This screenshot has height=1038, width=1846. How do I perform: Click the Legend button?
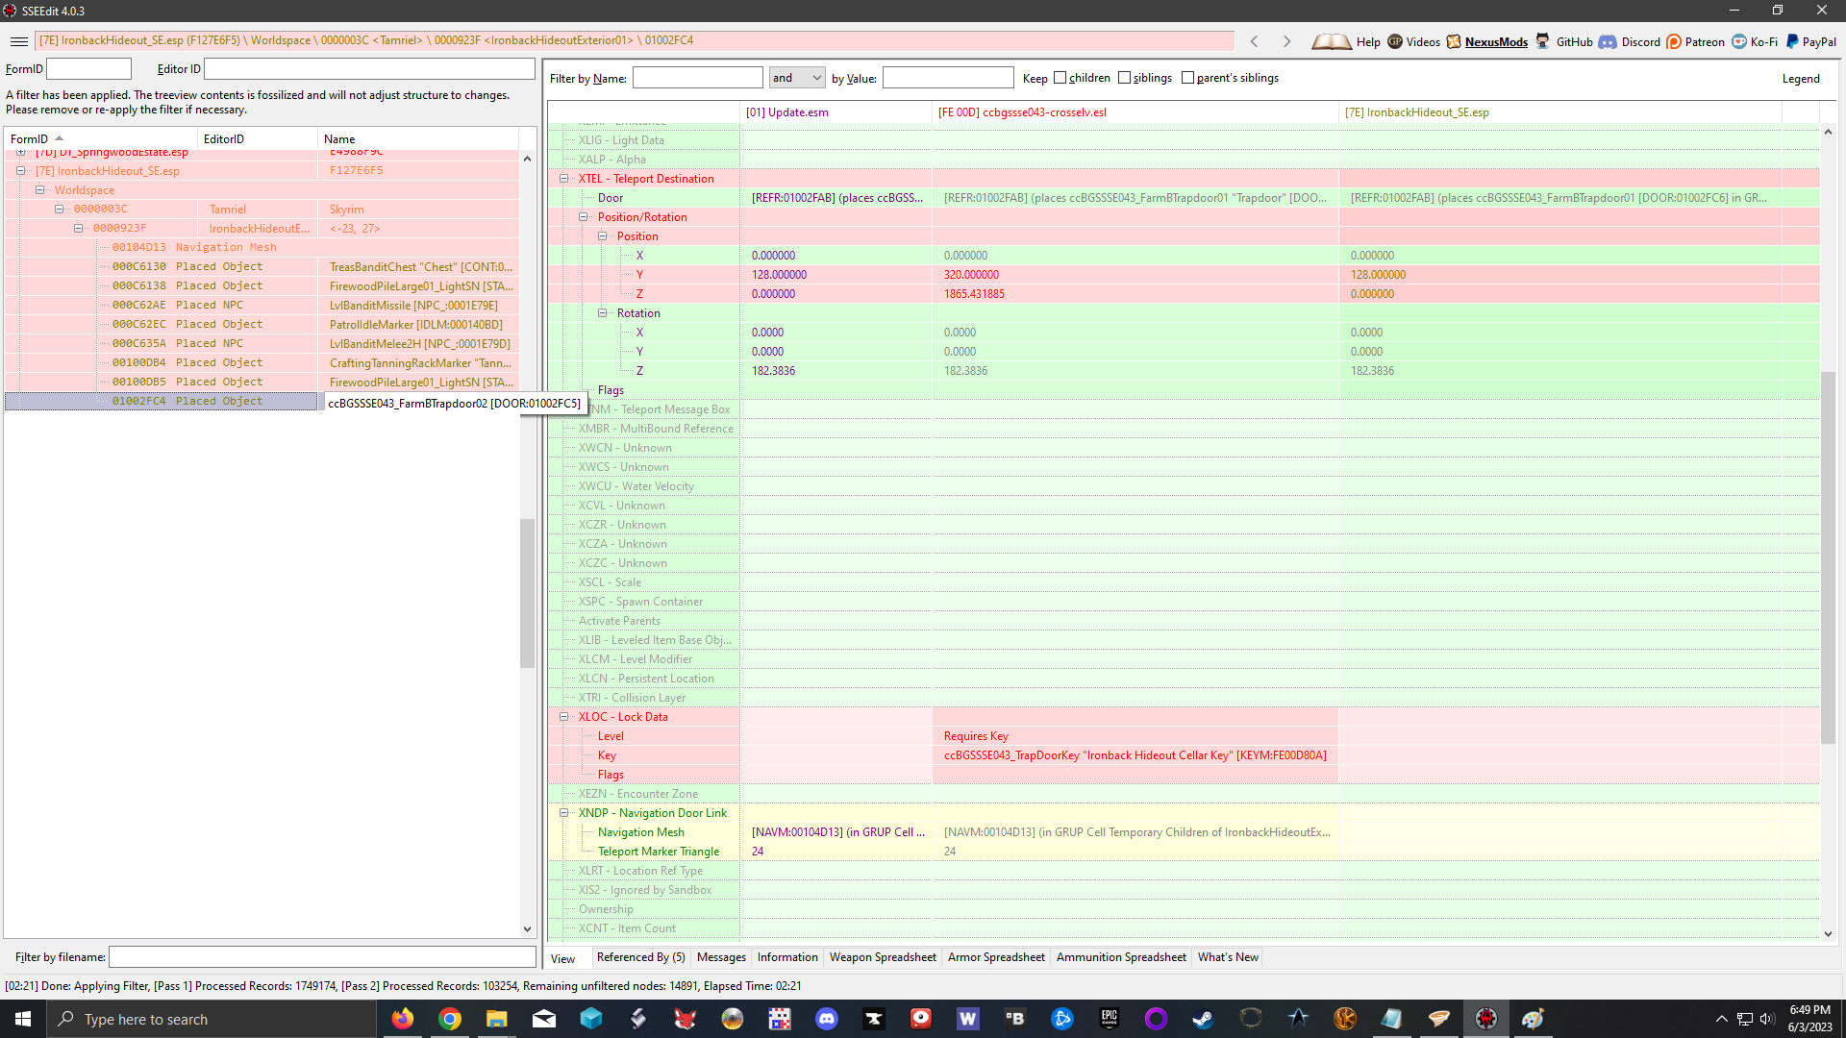(x=1800, y=79)
